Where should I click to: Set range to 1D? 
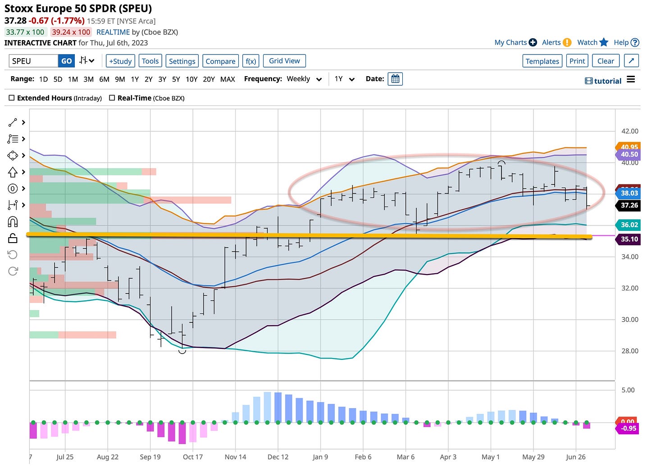pos(43,79)
